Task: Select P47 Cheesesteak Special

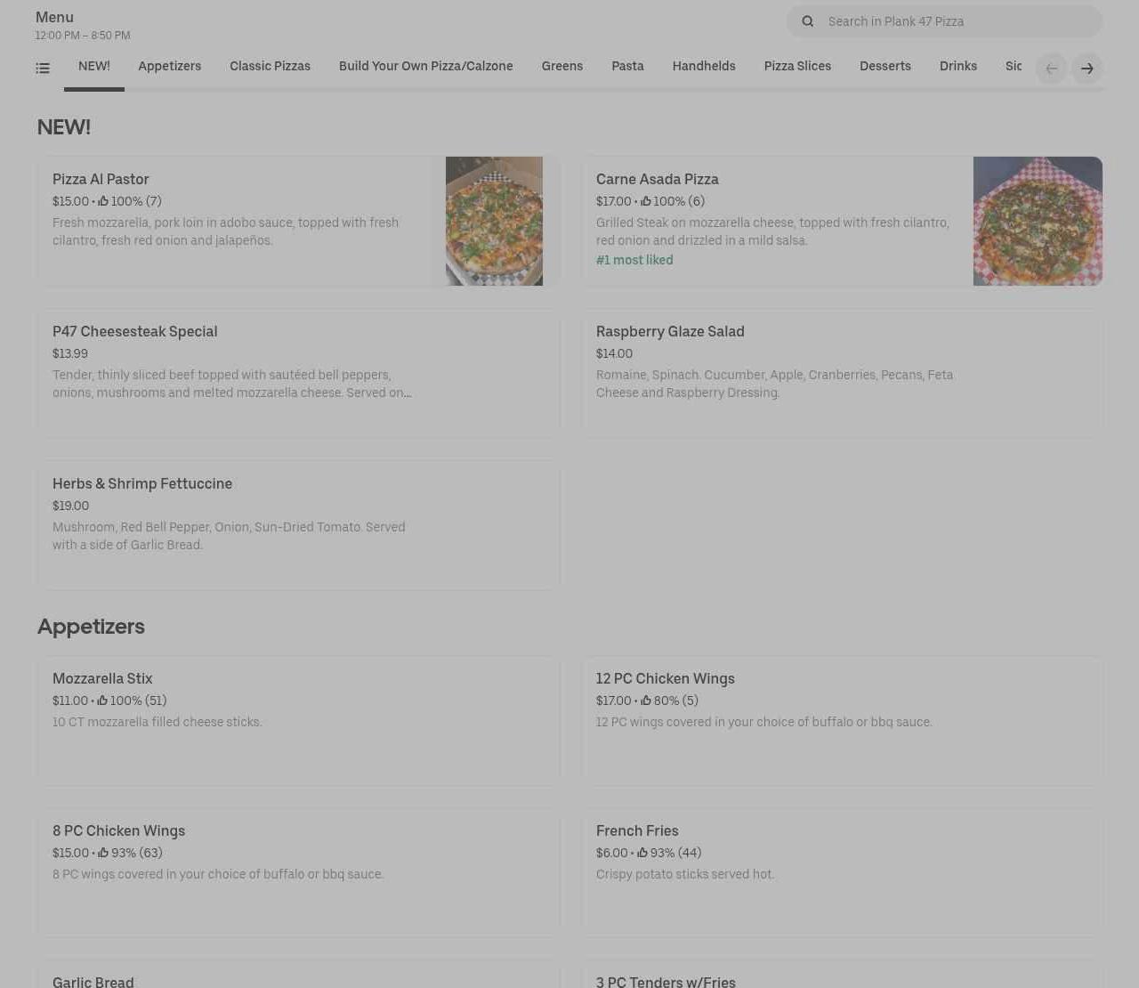Action: pos(298,373)
